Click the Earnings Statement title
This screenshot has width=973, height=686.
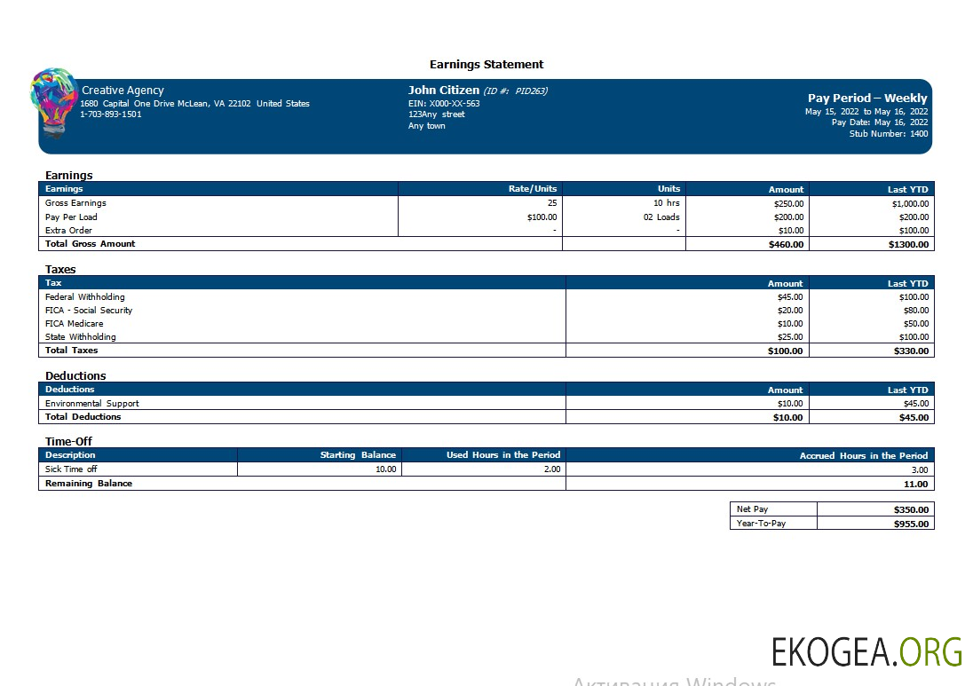click(486, 65)
